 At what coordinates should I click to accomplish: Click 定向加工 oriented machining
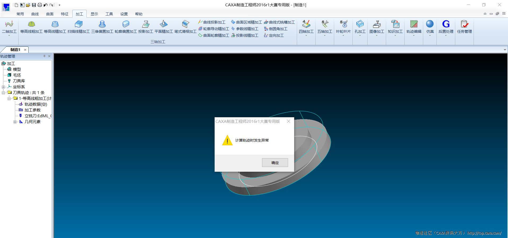(274, 35)
